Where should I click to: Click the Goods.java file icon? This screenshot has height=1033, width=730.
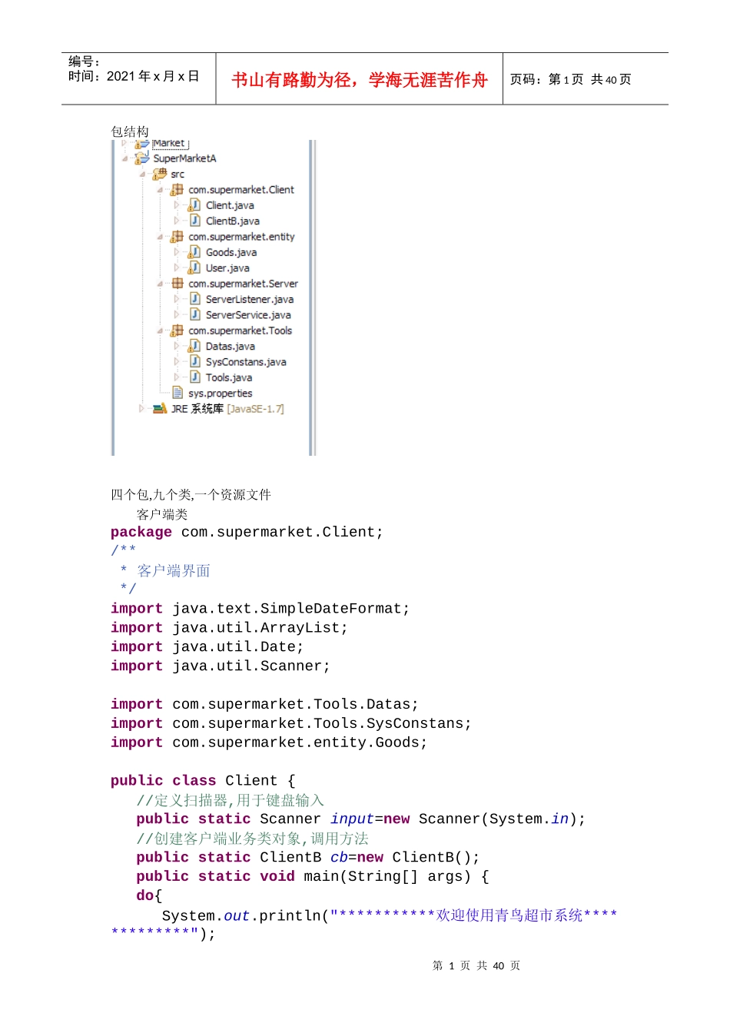click(195, 252)
